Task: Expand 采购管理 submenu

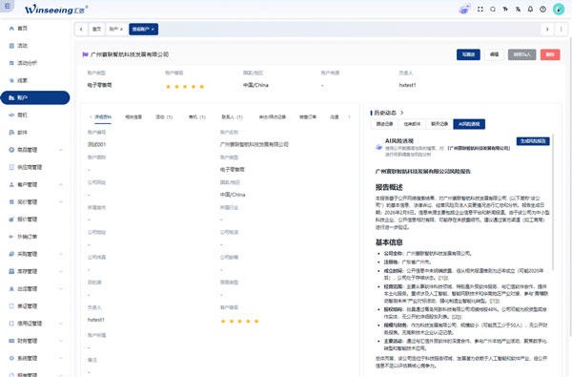Action: [61, 254]
